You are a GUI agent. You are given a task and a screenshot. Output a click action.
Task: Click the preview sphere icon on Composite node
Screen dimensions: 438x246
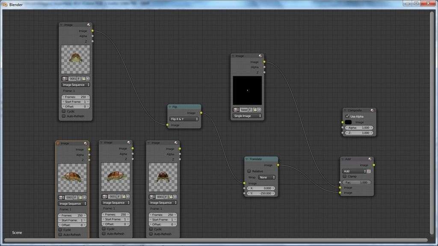coord(372,110)
